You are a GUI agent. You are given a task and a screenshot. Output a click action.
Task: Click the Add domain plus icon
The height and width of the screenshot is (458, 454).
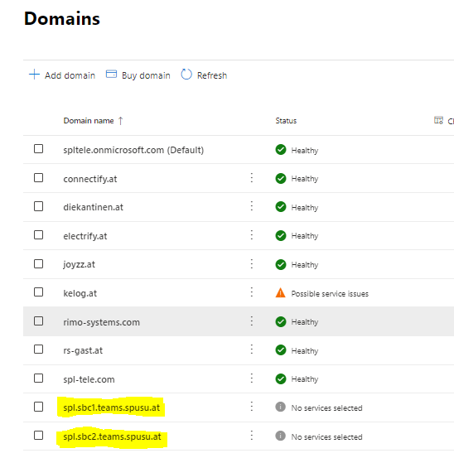point(34,75)
